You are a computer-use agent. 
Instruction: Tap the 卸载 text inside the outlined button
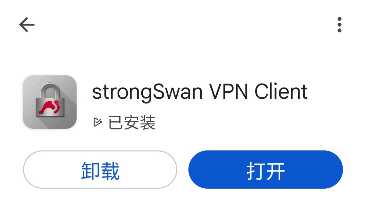click(x=100, y=171)
